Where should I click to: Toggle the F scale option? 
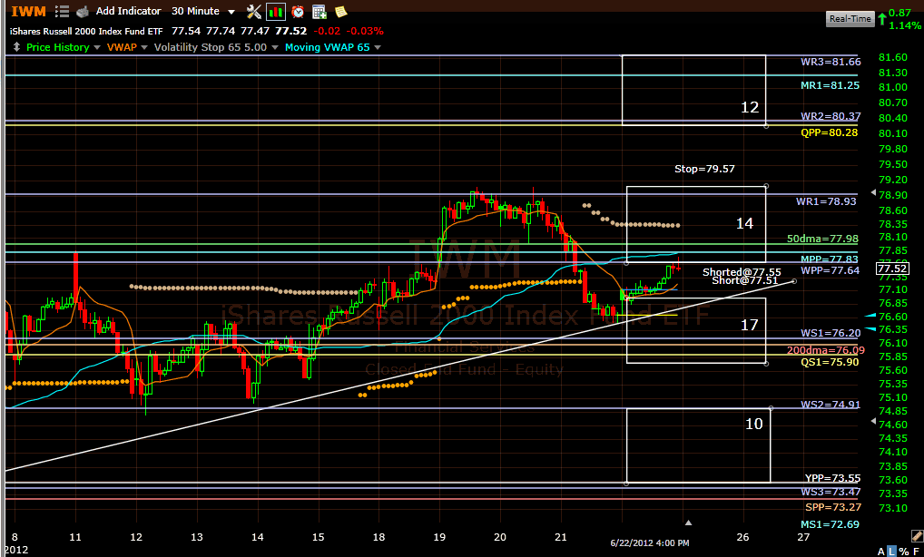[916, 552]
